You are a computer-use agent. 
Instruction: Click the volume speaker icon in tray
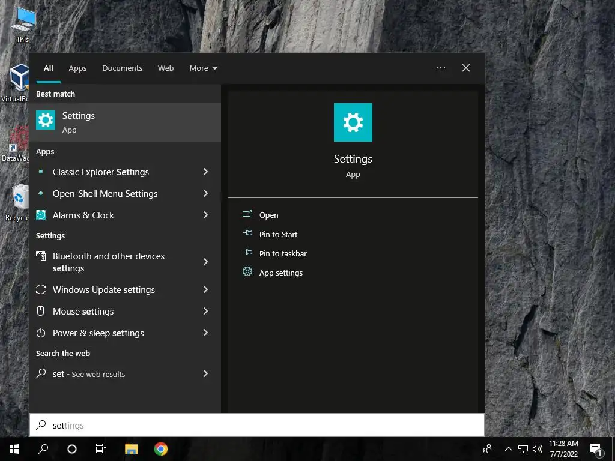pyautogui.click(x=538, y=449)
